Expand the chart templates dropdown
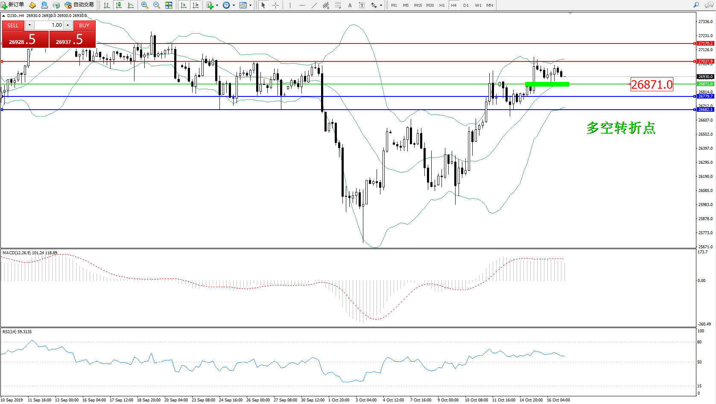Image resolution: width=716 pixels, height=404 pixels. [x=250, y=6]
